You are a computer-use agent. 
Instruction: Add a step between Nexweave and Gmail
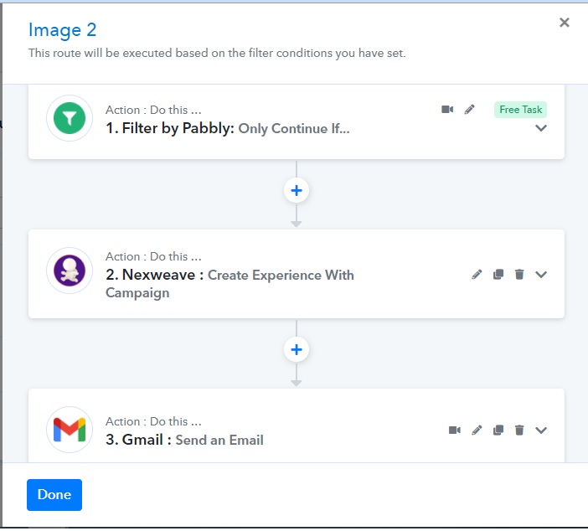pos(297,350)
